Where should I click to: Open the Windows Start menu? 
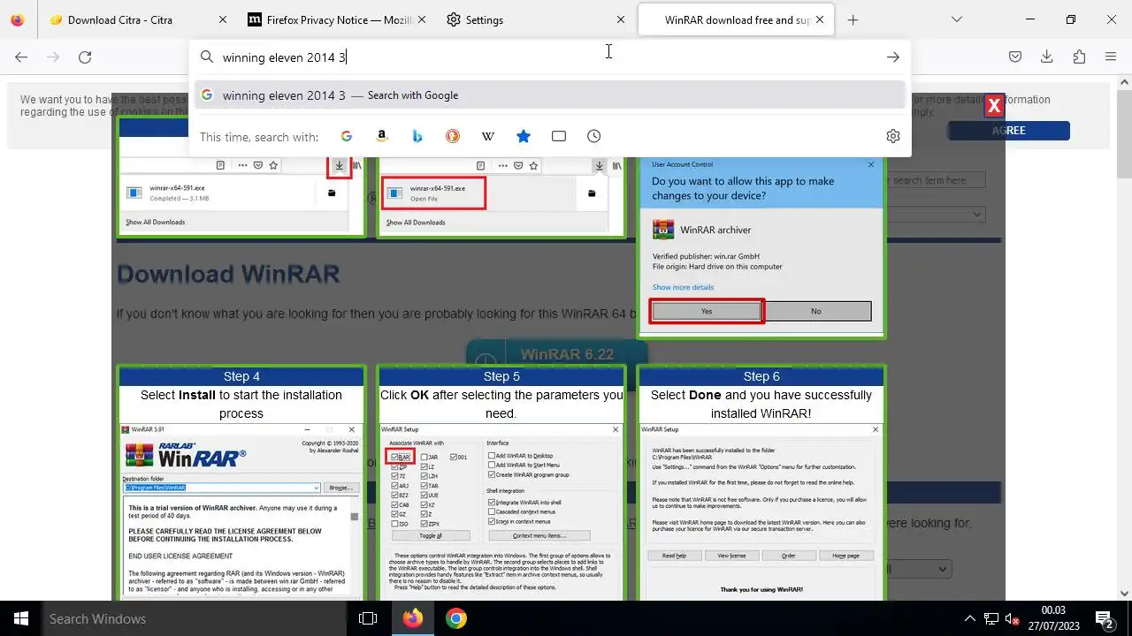(21, 618)
